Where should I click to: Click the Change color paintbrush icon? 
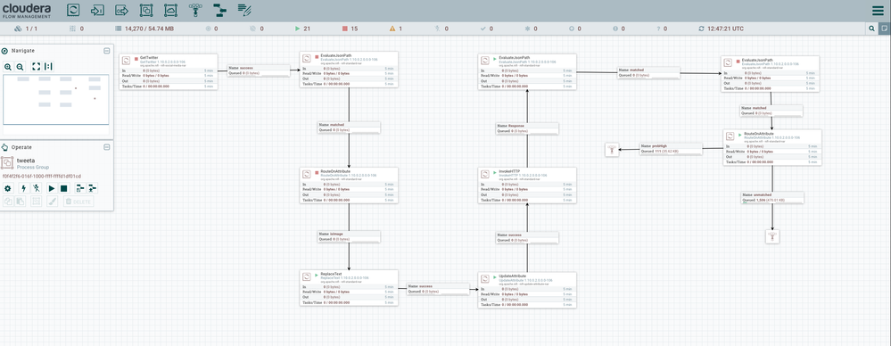[53, 202]
